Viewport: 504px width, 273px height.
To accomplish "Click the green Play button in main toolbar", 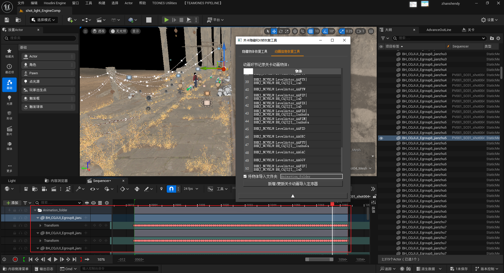I will point(166,20).
